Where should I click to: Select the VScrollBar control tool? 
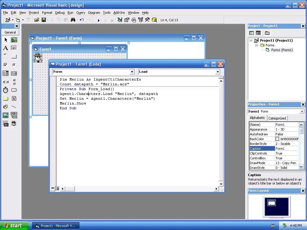tap(14, 82)
